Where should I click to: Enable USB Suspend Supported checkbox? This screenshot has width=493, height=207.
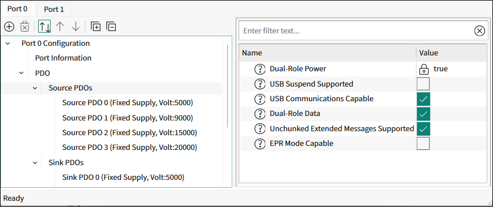(x=423, y=84)
